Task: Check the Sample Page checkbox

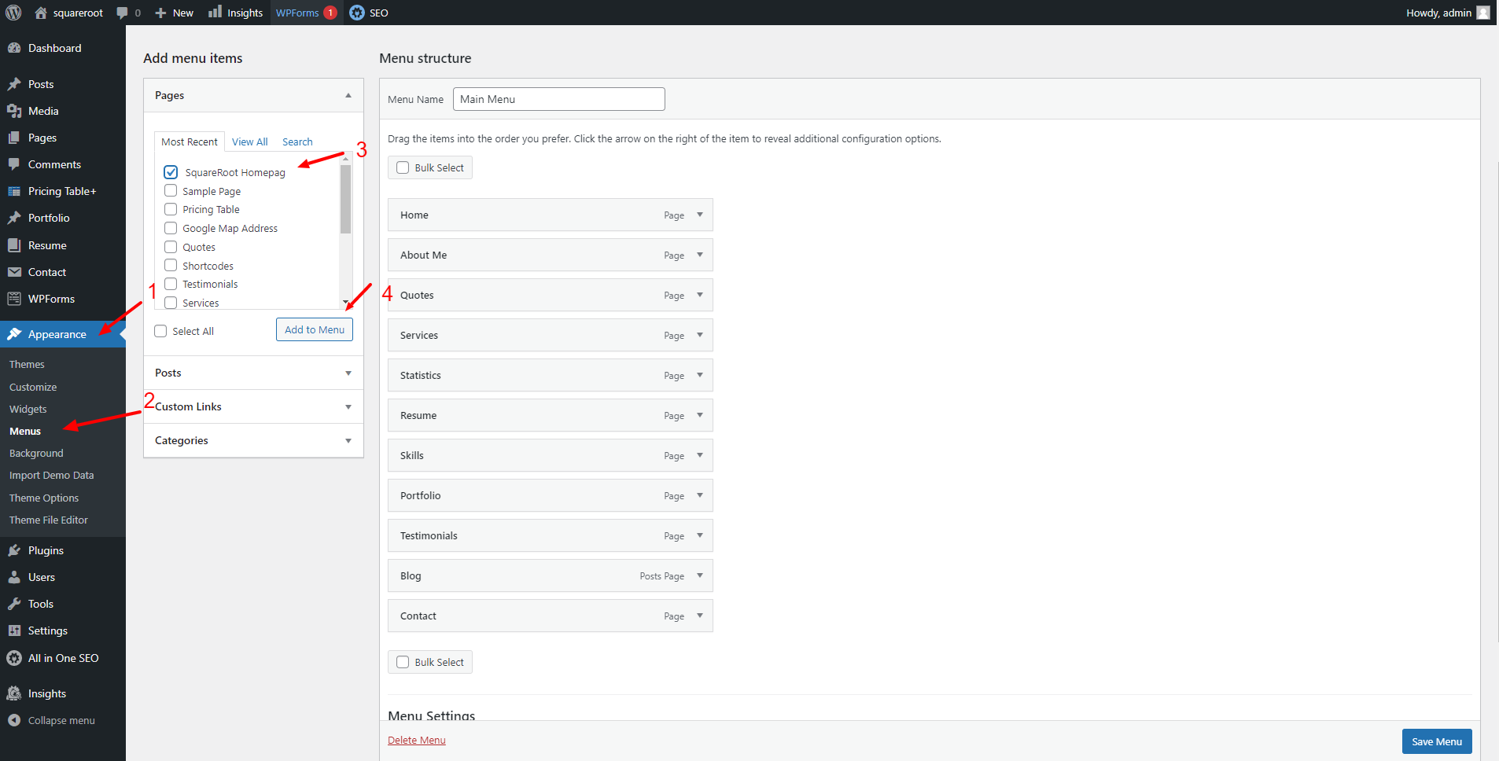Action: (171, 191)
